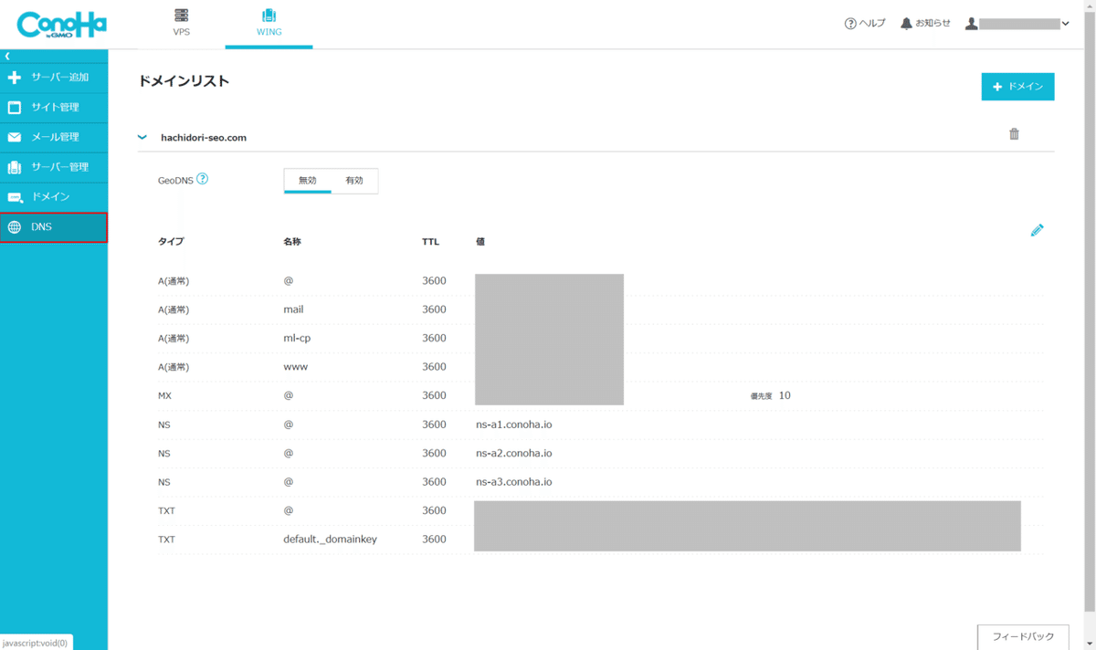Click the MX record type cell
The image size is (1096, 650).
(x=165, y=396)
